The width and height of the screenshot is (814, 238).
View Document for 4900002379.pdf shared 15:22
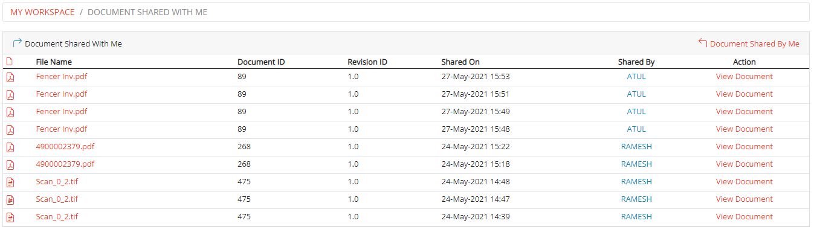744,147
